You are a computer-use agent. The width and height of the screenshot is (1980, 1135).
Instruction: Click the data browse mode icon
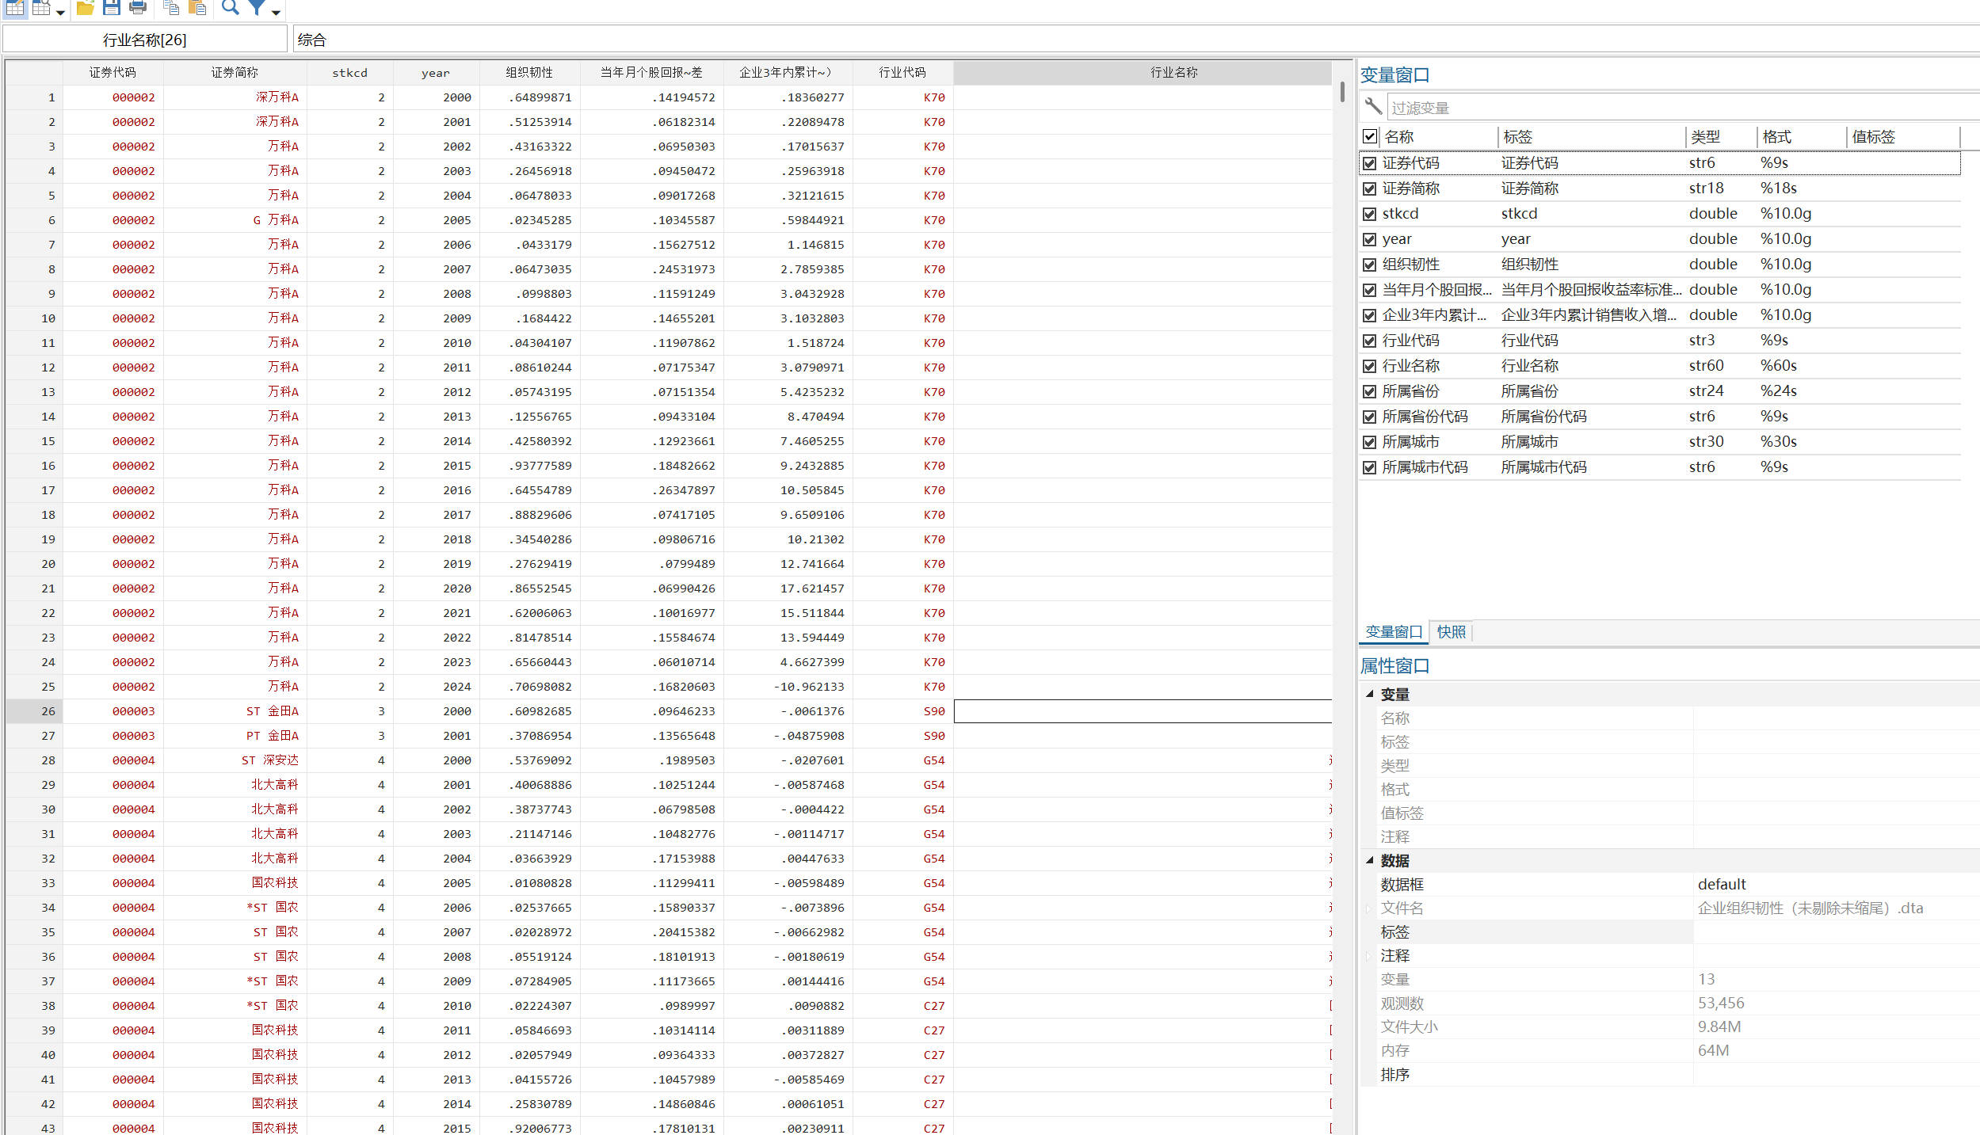pos(41,8)
